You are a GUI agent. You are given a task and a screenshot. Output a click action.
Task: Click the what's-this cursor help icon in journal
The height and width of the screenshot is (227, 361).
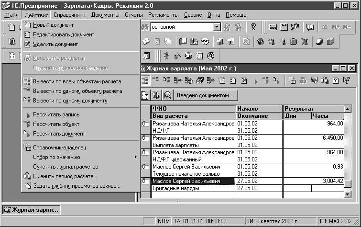[347, 80]
